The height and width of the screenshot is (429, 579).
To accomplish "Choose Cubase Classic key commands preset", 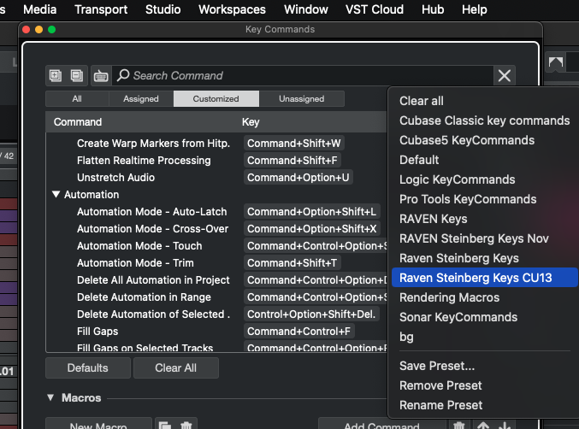I will click(484, 120).
